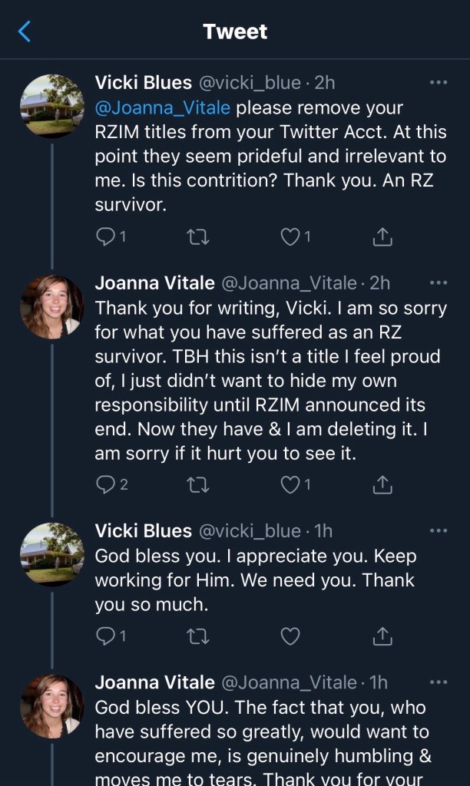
Task: Retweet Vicki's tweet about RZIM titles
Action: click(197, 237)
